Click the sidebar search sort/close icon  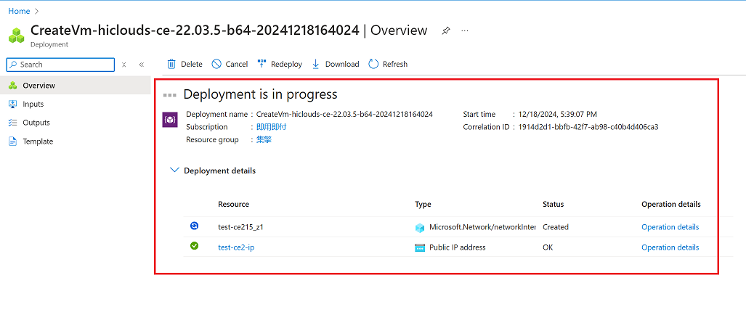tap(123, 65)
